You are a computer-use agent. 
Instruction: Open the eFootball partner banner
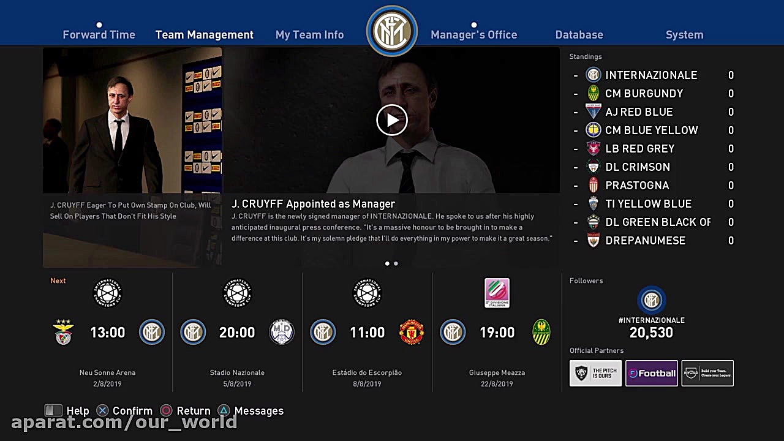coord(652,373)
